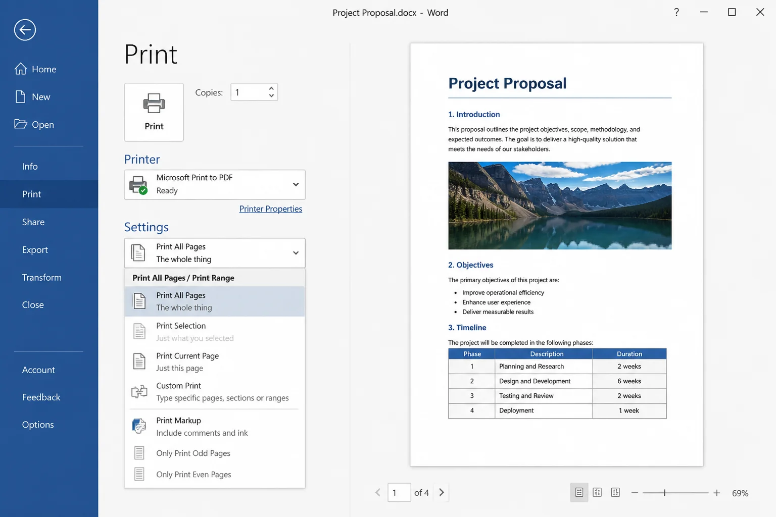Click the "2. Objectives" heading in the preview

click(x=471, y=265)
